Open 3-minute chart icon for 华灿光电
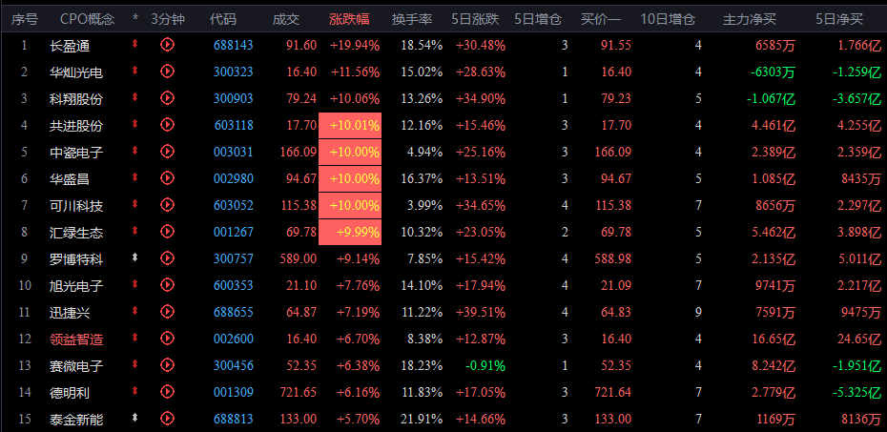Screen dimensions: 887x432 point(167,71)
